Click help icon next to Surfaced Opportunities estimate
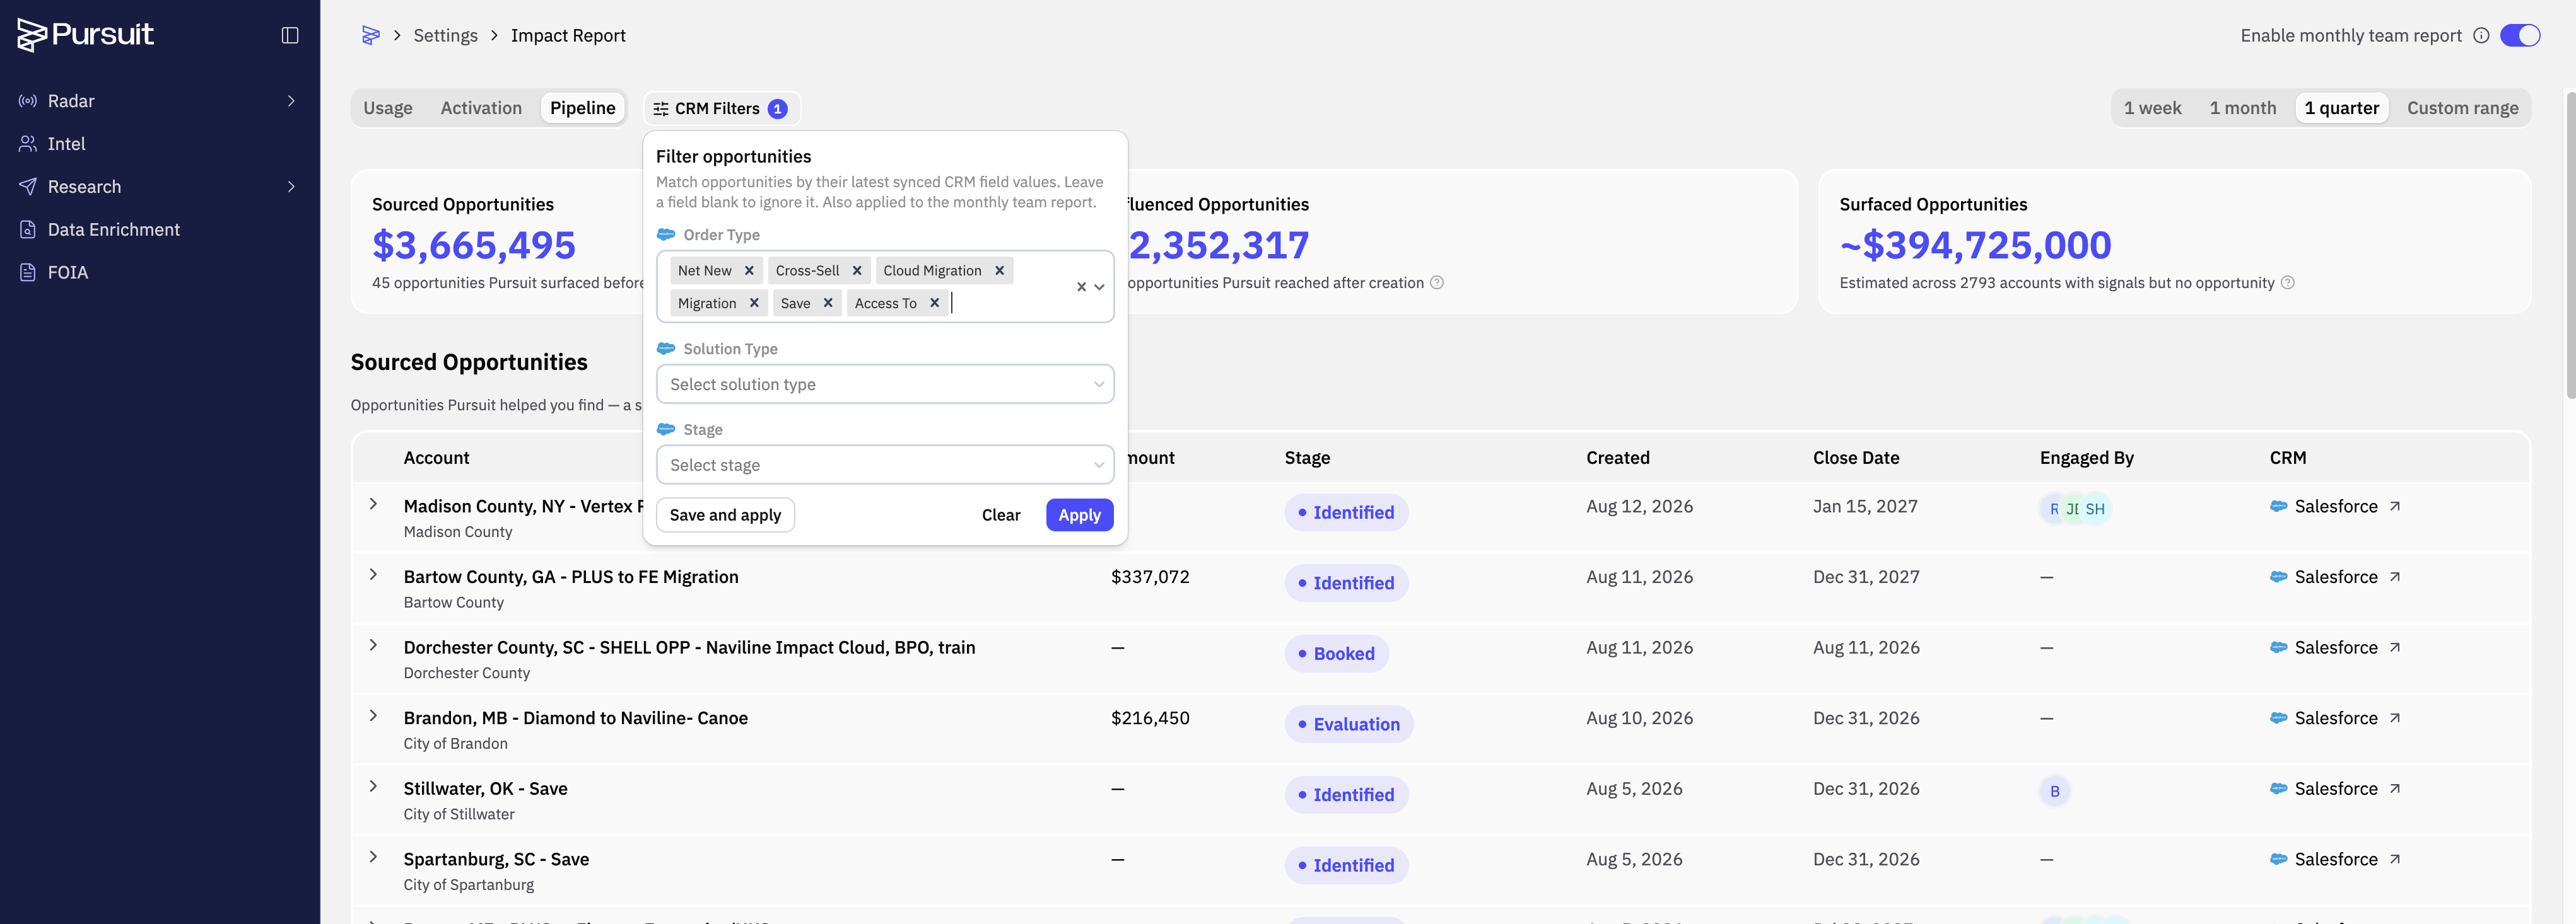2576x924 pixels. click(2287, 283)
